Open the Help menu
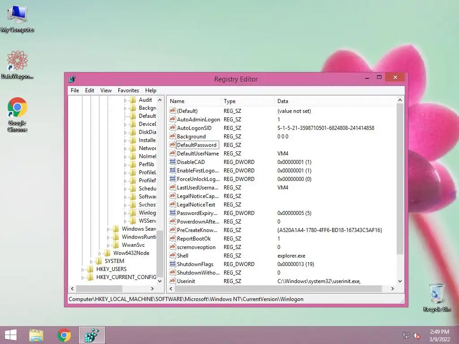The width and height of the screenshot is (459, 344). (151, 90)
